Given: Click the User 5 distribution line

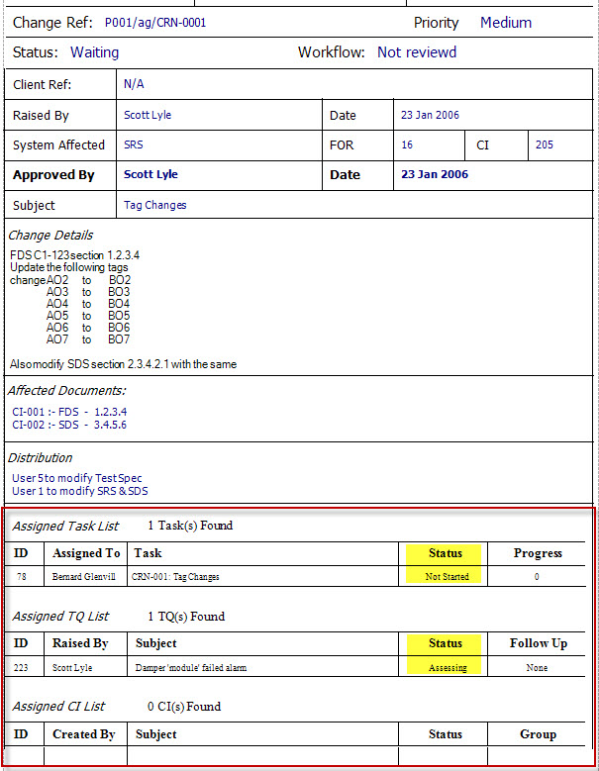Looking at the screenshot, I should point(77,479).
